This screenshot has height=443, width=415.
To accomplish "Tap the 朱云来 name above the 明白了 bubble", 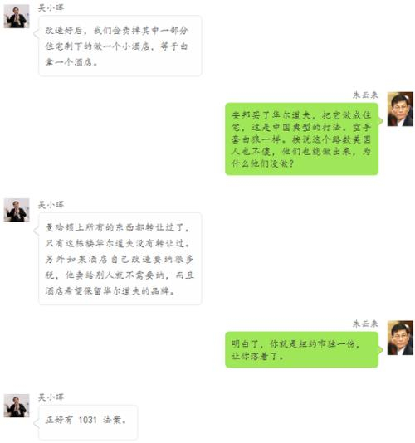I will (x=365, y=324).
